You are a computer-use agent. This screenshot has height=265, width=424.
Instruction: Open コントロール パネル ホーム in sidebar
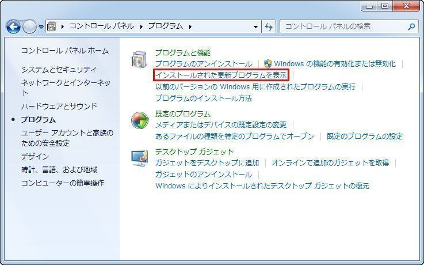click(65, 51)
